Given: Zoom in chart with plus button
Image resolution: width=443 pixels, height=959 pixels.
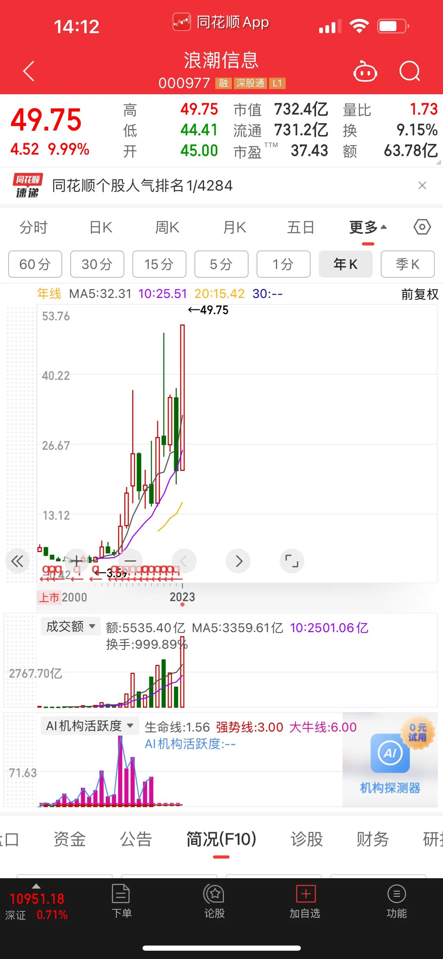Looking at the screenshot, I should [x=76, y=561].
